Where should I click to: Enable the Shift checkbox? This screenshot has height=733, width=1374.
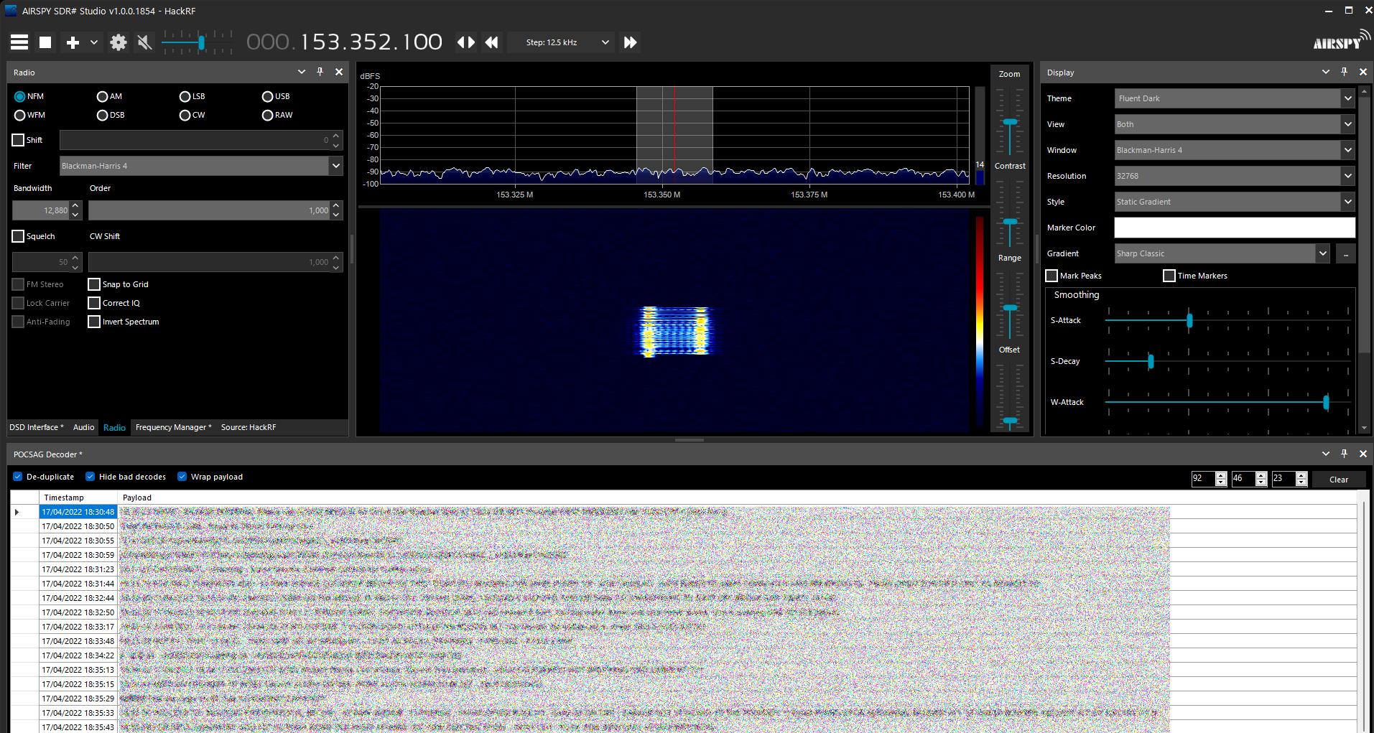(x=18, y=140)
